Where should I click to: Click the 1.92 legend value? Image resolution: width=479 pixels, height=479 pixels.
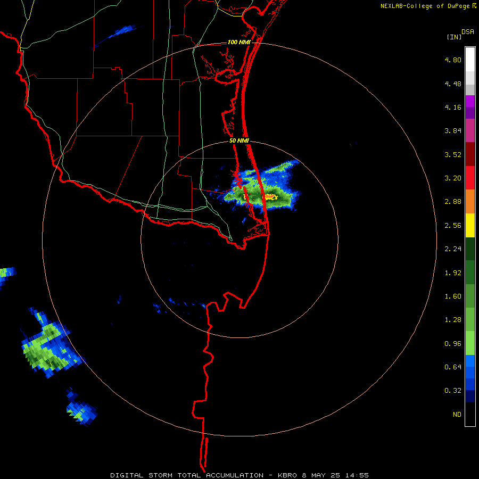[453, 273]
